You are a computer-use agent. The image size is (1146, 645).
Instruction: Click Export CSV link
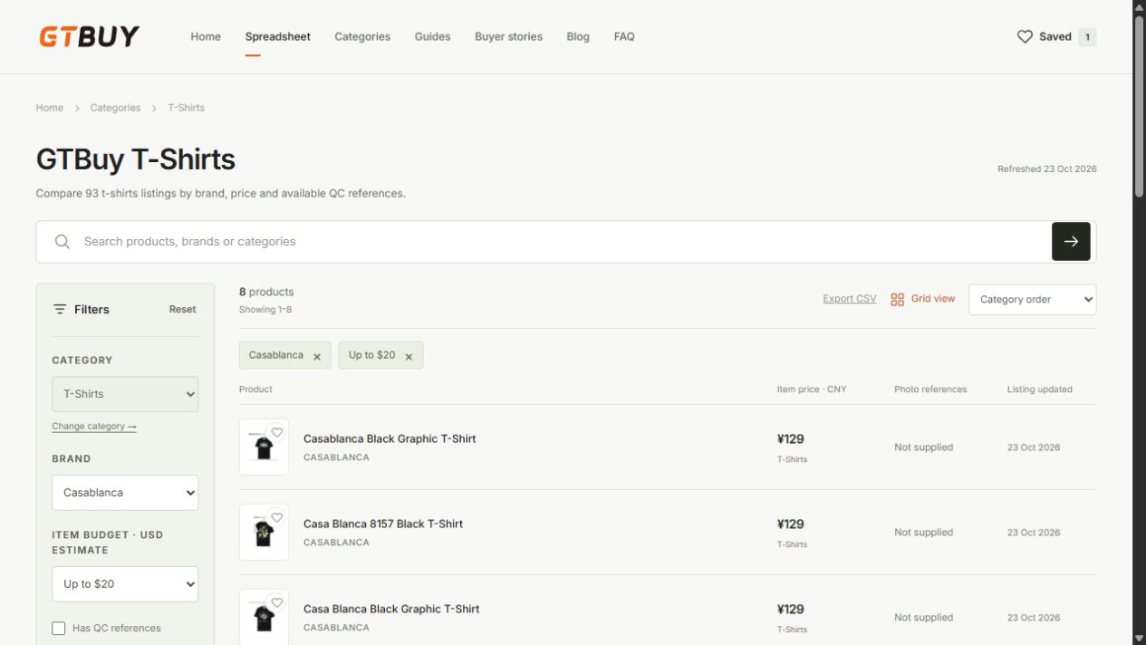click(850, 299)
